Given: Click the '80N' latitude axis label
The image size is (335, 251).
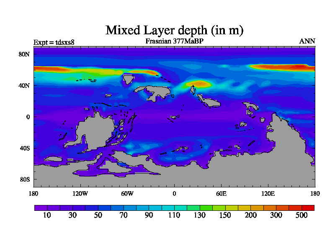Looking at the screenshot, I should pyautogui.click(x=25, y=54).
